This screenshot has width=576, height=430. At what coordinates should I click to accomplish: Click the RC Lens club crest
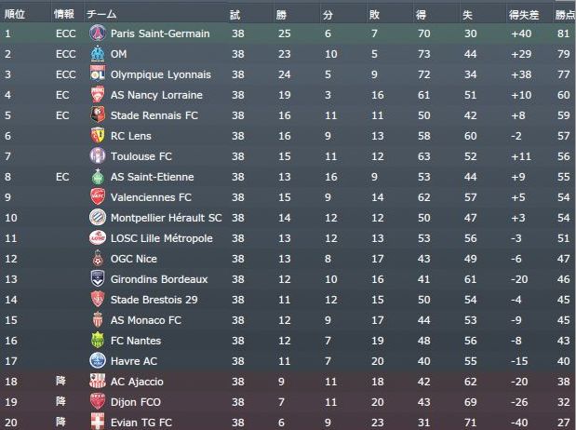97,136
